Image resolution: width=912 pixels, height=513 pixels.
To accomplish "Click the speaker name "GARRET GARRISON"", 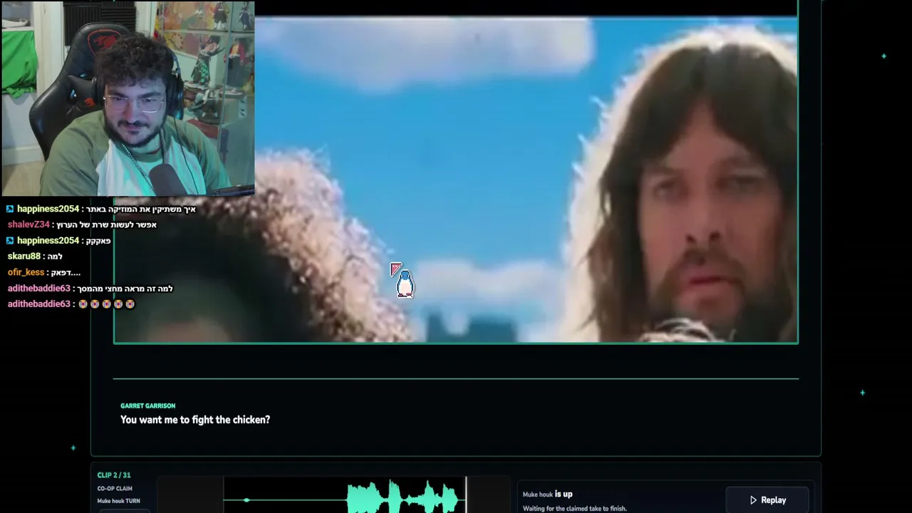I will tap(147, 406).
